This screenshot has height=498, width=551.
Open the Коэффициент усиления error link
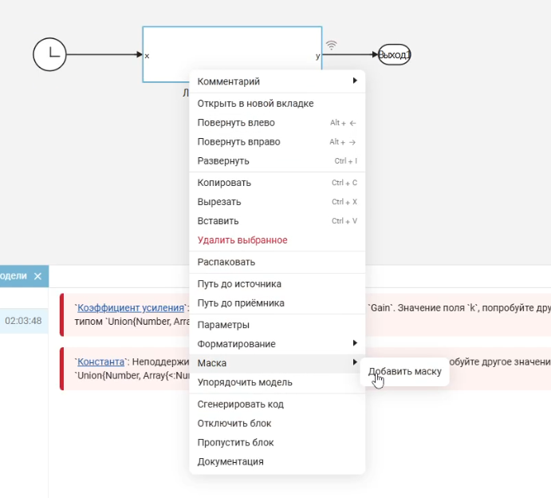coord(131,308)
